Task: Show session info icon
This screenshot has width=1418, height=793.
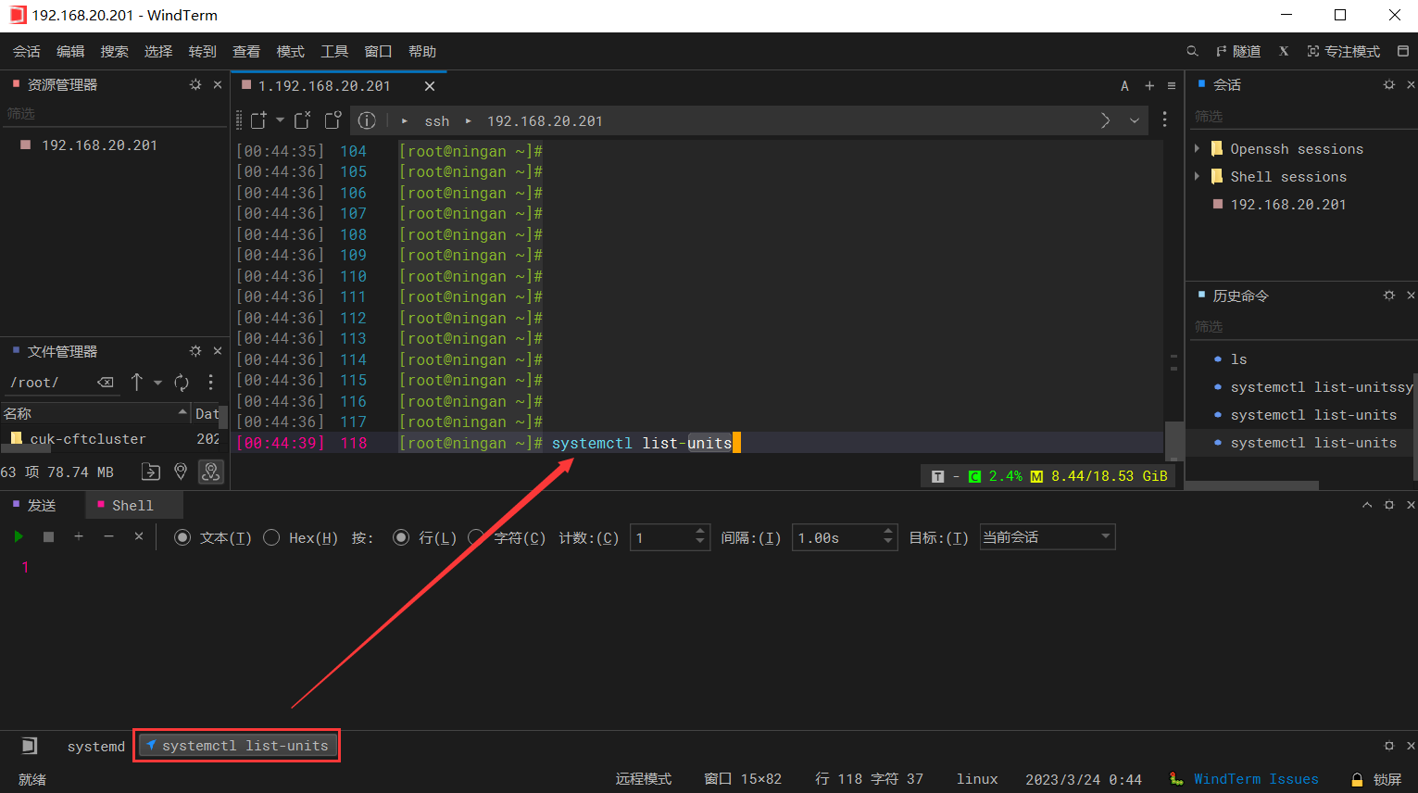Action: pyautogui.click(x=367, y=120)
